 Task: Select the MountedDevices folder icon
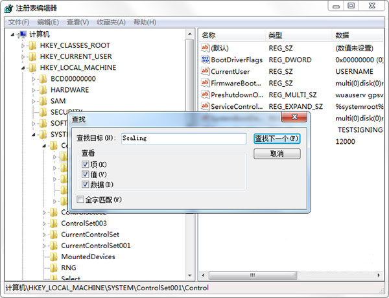[53, 257]
